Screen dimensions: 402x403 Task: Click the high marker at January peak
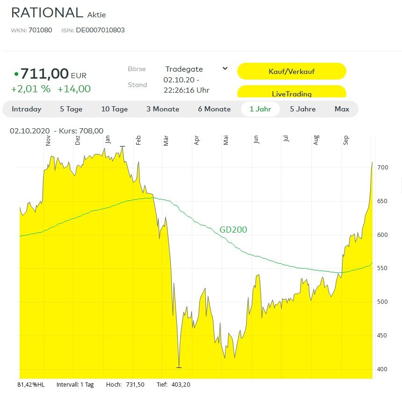pyautogui.click(x=122, y=147)
